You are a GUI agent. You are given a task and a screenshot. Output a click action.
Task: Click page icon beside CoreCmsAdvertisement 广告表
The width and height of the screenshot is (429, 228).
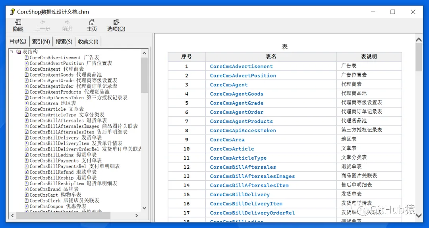tap(27, 58)
